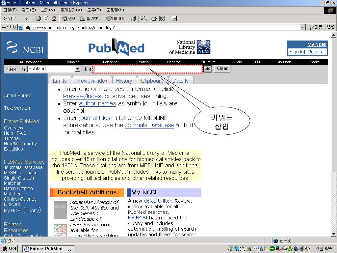The width and height of the screenshot is (337, 253).
Task: Click the NLM National Library of Medicine logo
Action: (x=190, y=47)
